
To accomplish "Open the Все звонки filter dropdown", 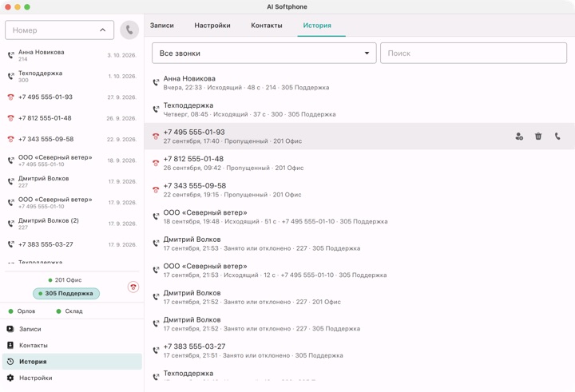I will [264, 53].
